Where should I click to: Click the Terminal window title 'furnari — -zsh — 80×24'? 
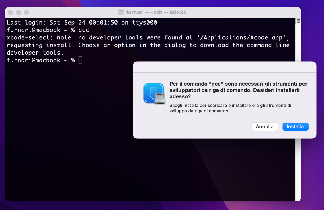click(x=157, y=12)
